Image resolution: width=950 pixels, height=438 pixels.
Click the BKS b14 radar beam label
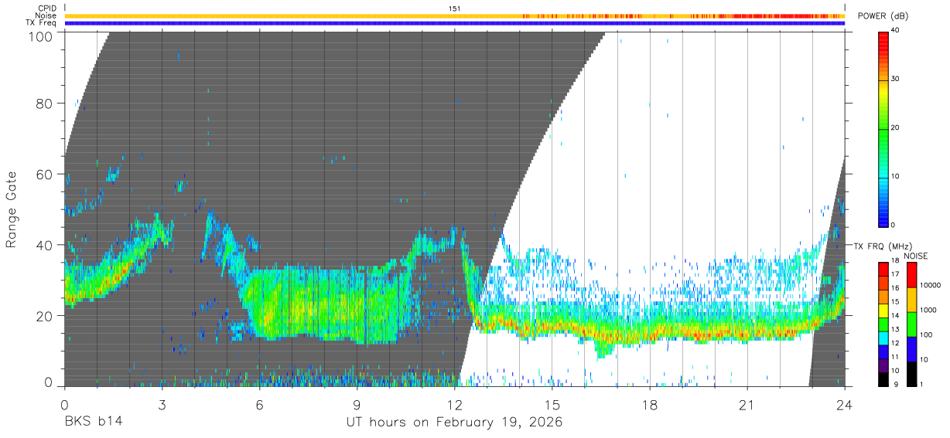93,423
